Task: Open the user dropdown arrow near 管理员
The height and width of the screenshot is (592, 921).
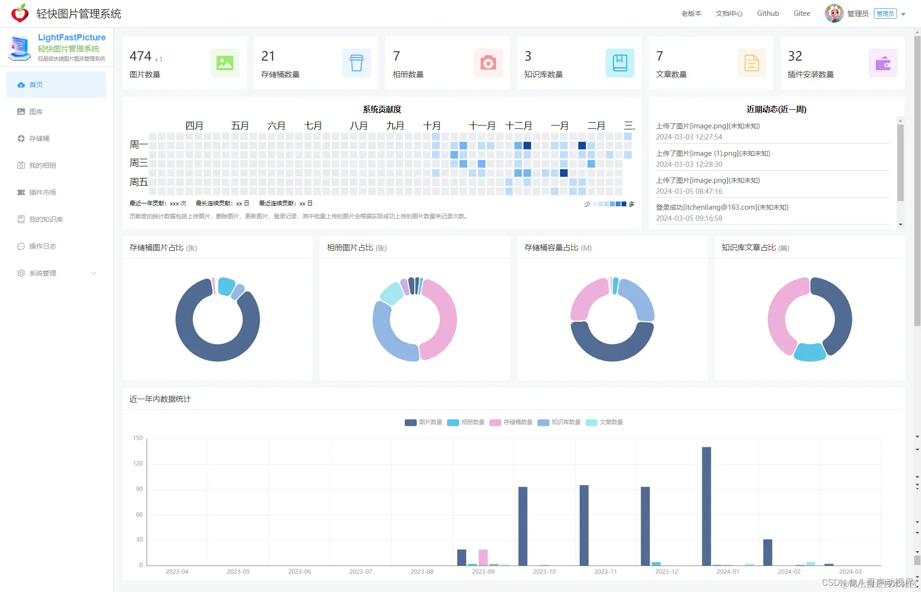Action: [x=903, y=14]
